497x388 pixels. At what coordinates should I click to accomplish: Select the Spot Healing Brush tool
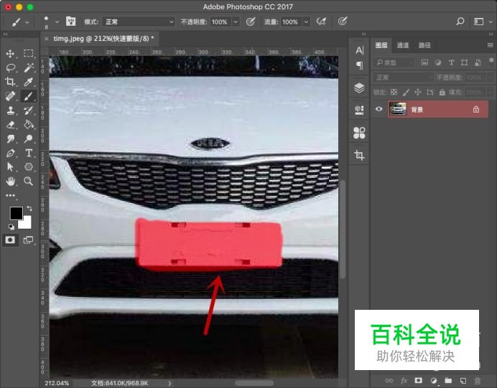[11, 96]
